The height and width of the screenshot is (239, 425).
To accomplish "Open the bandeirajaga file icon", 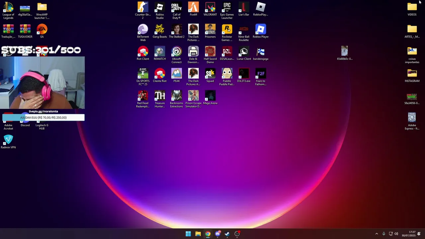I will tap(260, 53).
